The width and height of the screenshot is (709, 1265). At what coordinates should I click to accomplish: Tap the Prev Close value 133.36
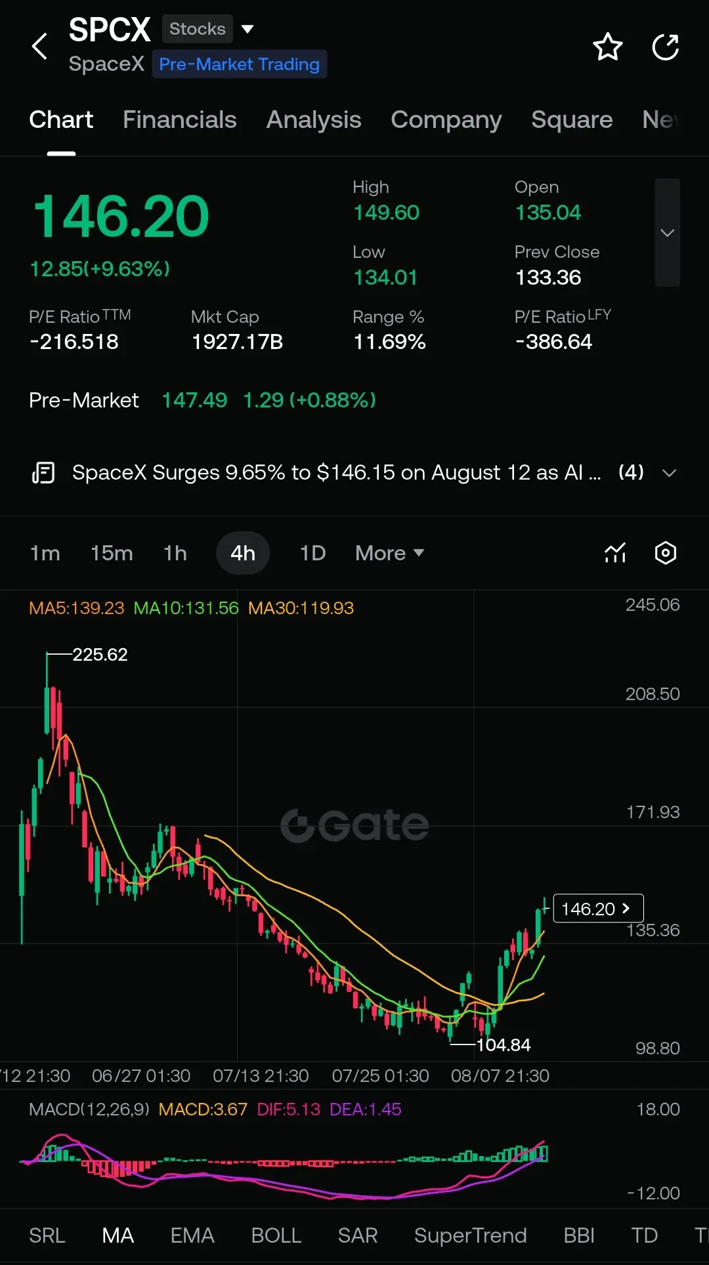coord(548,278)
